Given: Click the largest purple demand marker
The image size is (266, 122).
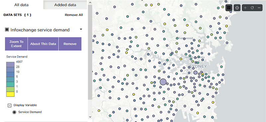Looking at the screenshot, I should click(163, 82).
